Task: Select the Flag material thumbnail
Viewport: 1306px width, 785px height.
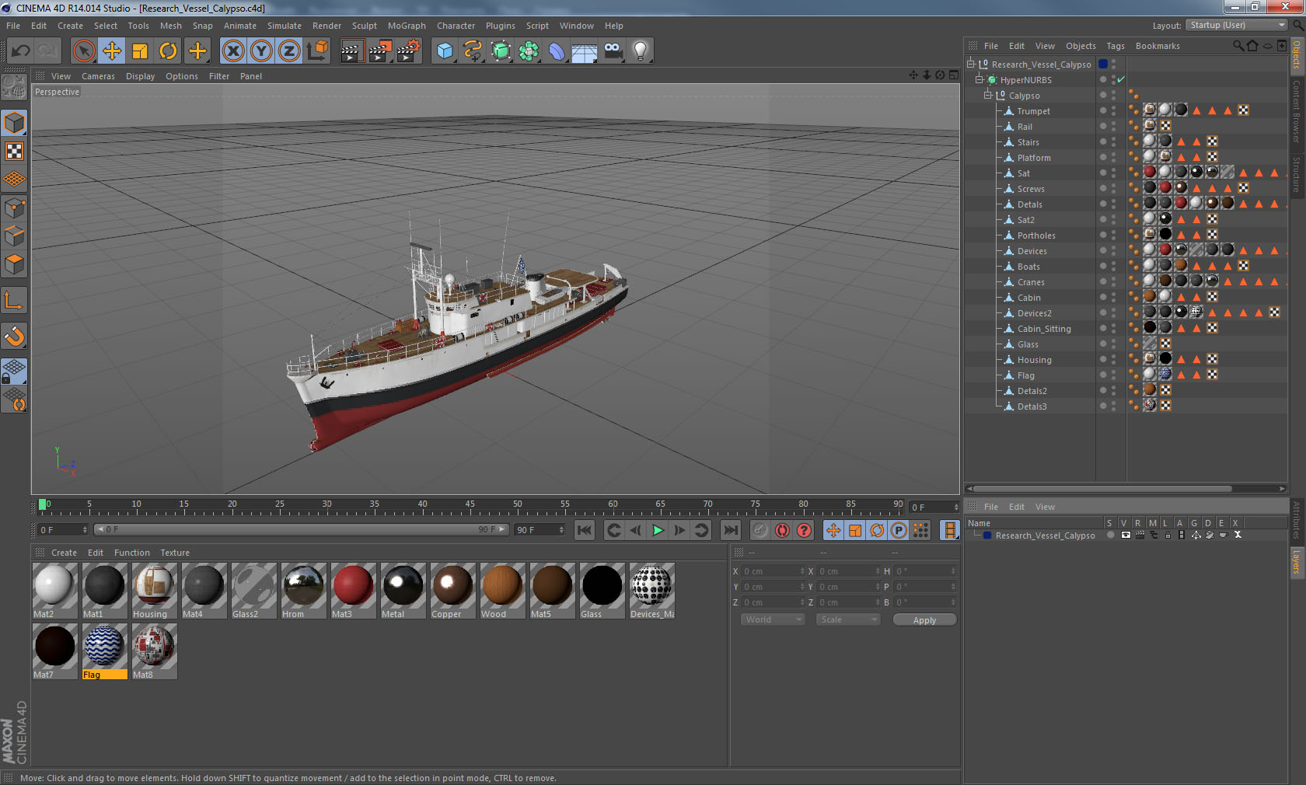Action: coord(103,646)
